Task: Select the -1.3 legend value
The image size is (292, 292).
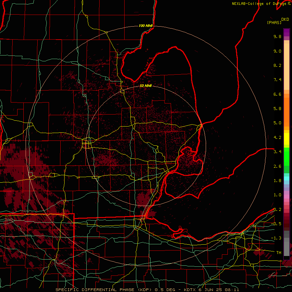Action: click(276, 238)
